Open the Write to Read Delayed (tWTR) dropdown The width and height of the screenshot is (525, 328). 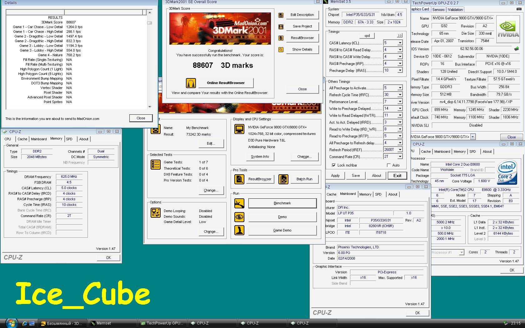400,115
